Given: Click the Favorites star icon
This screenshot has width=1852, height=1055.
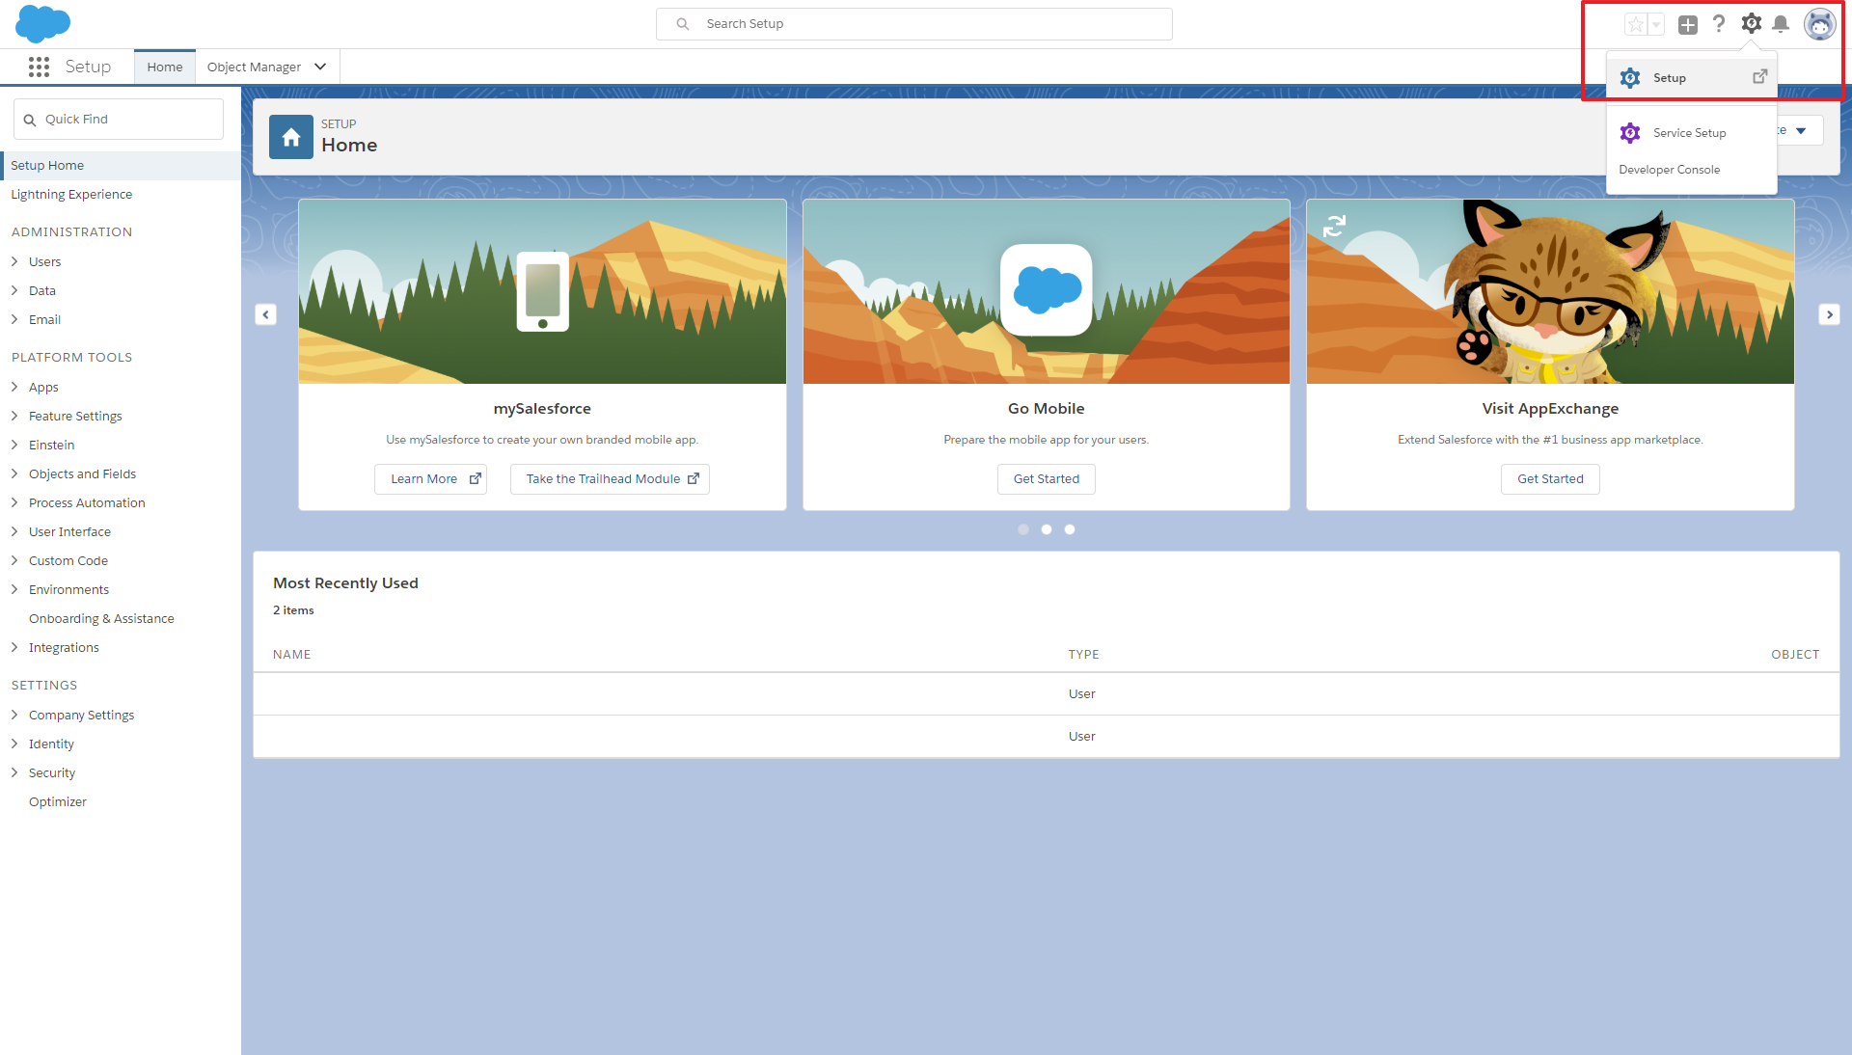Looking at the screenshot, I should 1636,25.
